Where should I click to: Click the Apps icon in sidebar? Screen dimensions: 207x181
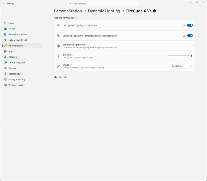(x=5, y=51)
